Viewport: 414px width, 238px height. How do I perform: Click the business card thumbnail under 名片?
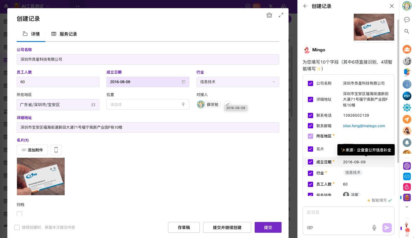point(41,176)
